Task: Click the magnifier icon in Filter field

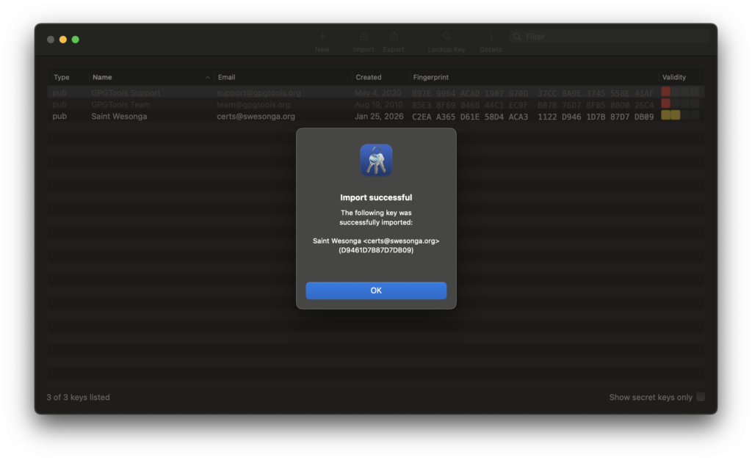Action: (518, 37)
